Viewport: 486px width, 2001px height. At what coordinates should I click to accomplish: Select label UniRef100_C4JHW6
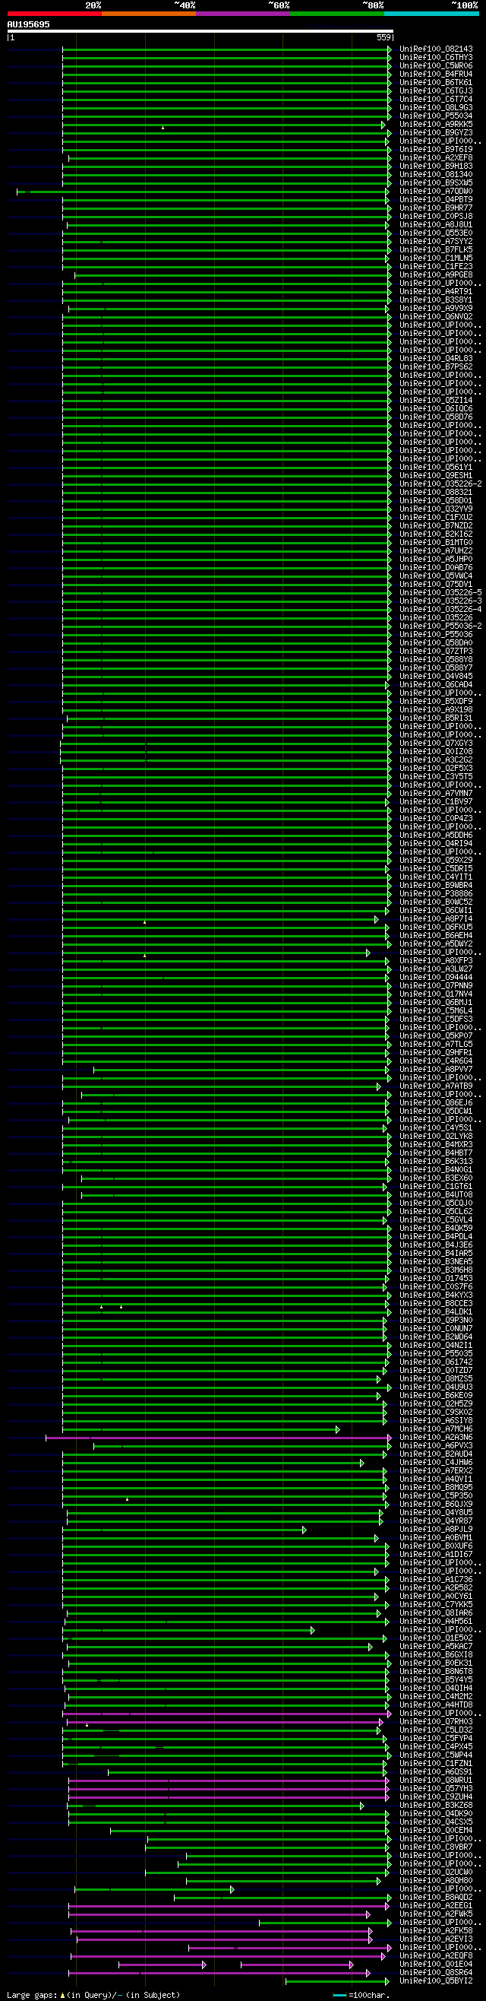pyautogui.click(x=437, y=1463)
